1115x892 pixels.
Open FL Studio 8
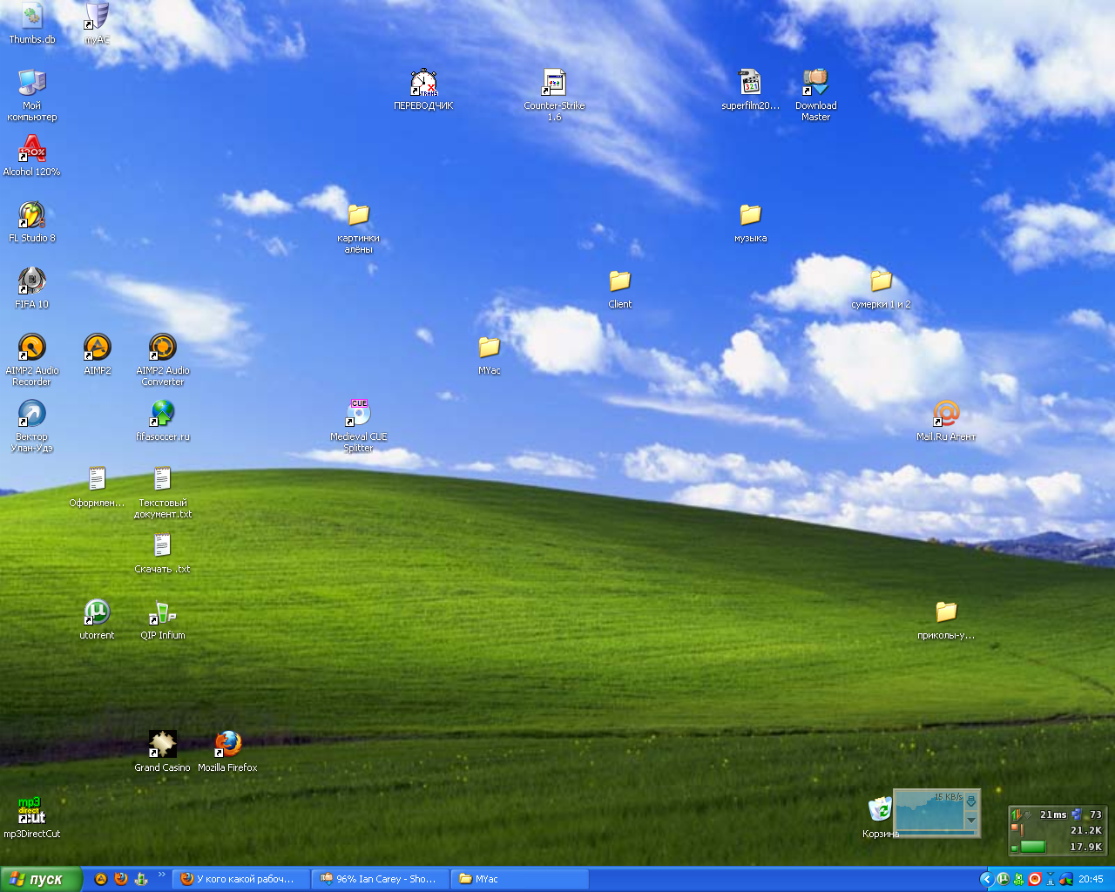tap(31, 213)
